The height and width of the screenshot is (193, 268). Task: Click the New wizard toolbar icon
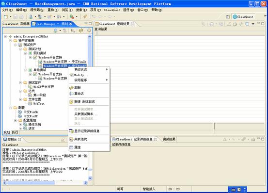tap(6, 16)
